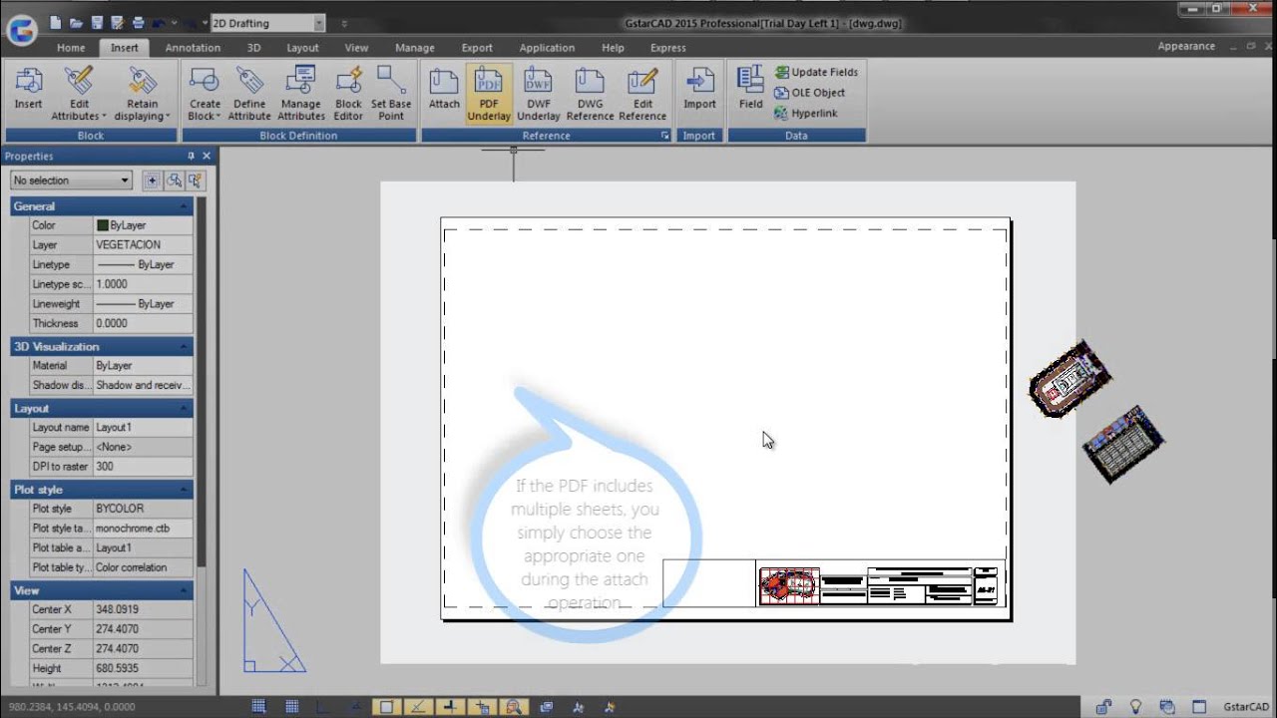Click the Import tool

click(x=699, y=88)
